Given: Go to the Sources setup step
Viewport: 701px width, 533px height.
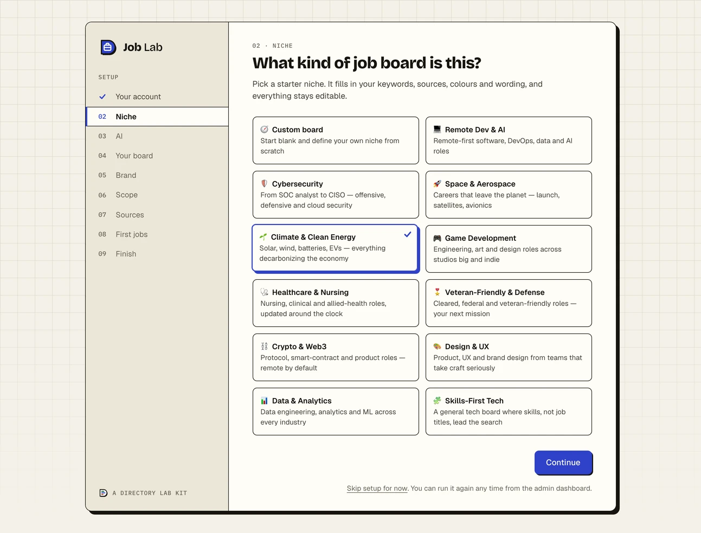Looking at the screenshot, I should pos(157,215).
